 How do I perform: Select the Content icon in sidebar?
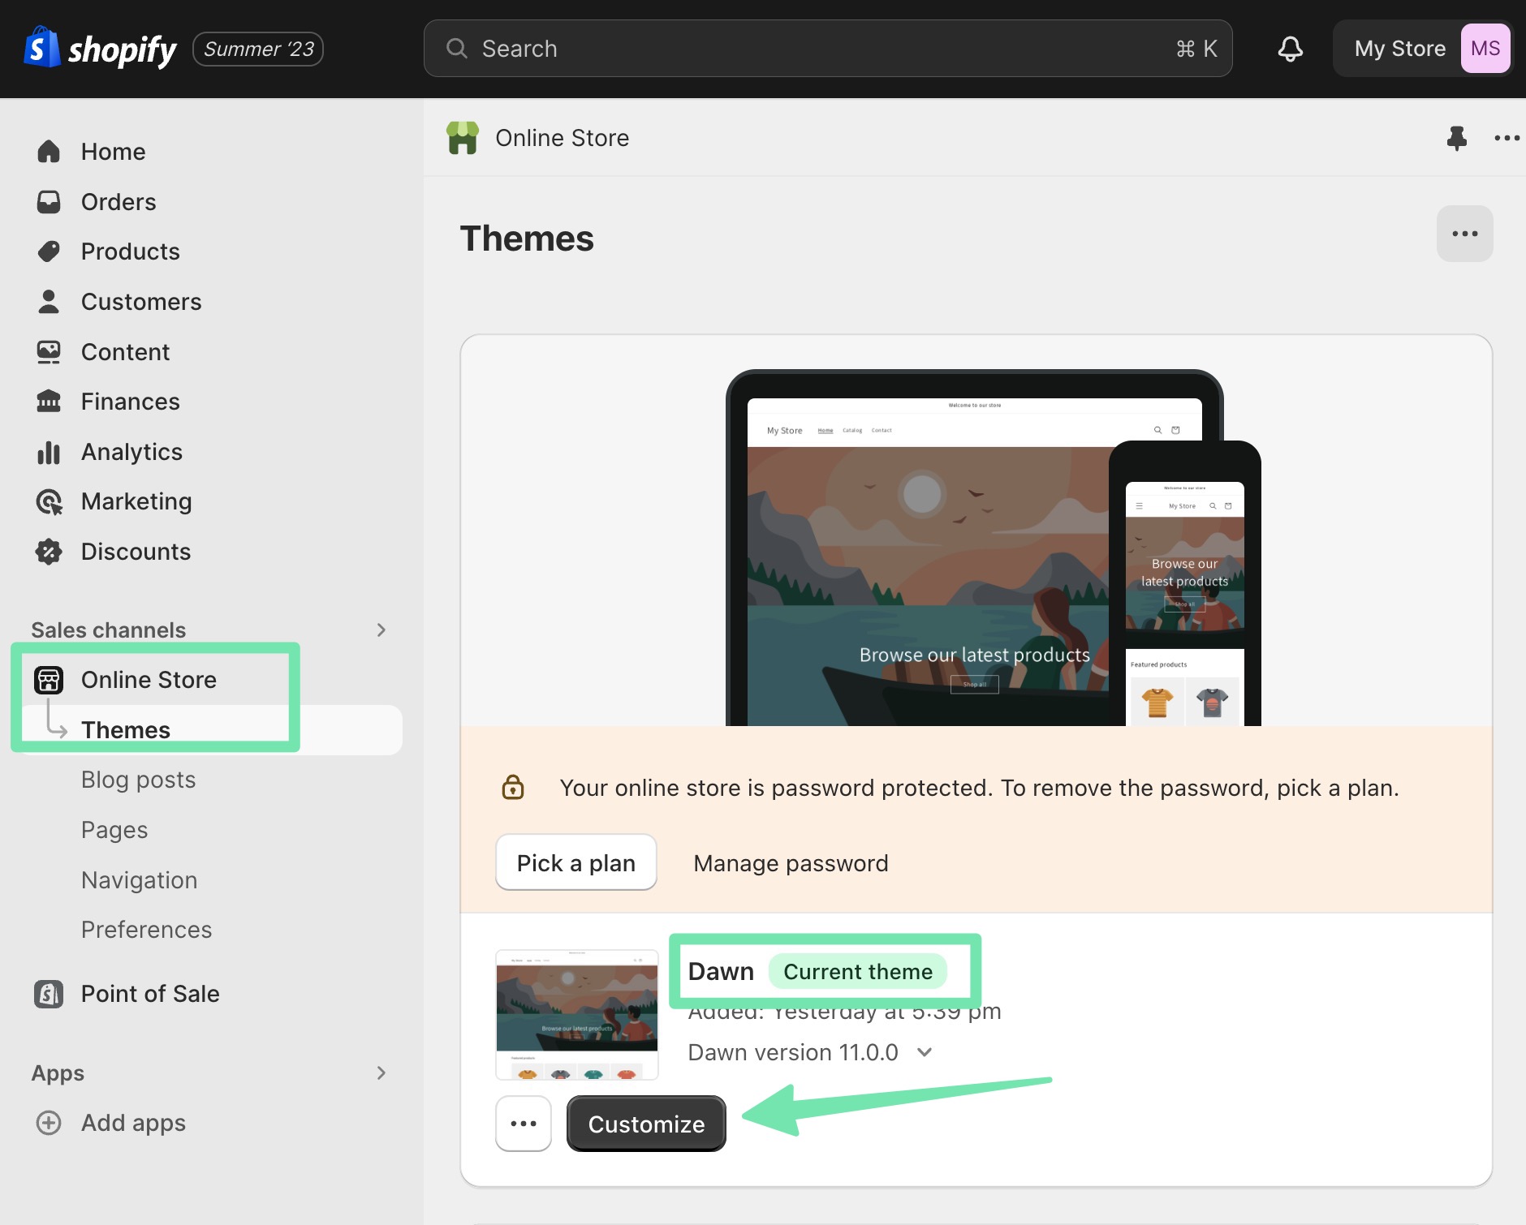click(49, 351)
